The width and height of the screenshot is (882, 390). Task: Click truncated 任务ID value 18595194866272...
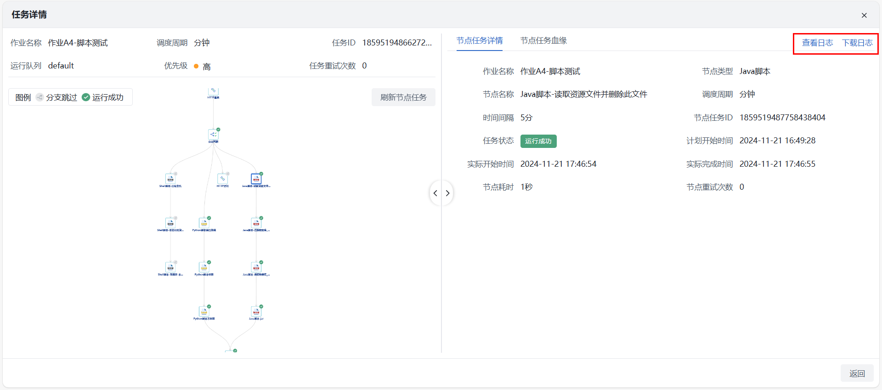(397, 43)
